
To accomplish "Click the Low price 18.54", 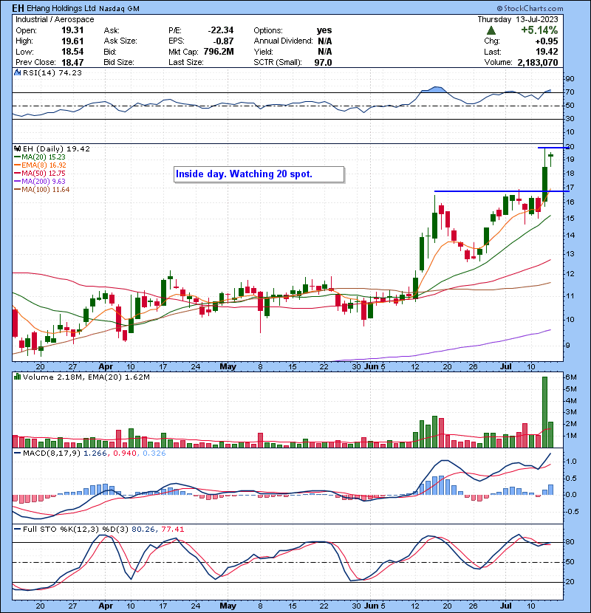I will point(72,52).
